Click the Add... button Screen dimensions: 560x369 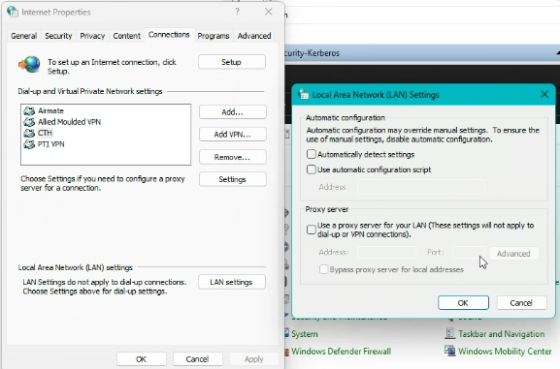232,112
